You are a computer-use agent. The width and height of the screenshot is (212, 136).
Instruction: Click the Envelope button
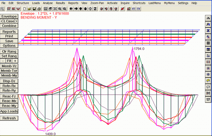coord(9,17)
